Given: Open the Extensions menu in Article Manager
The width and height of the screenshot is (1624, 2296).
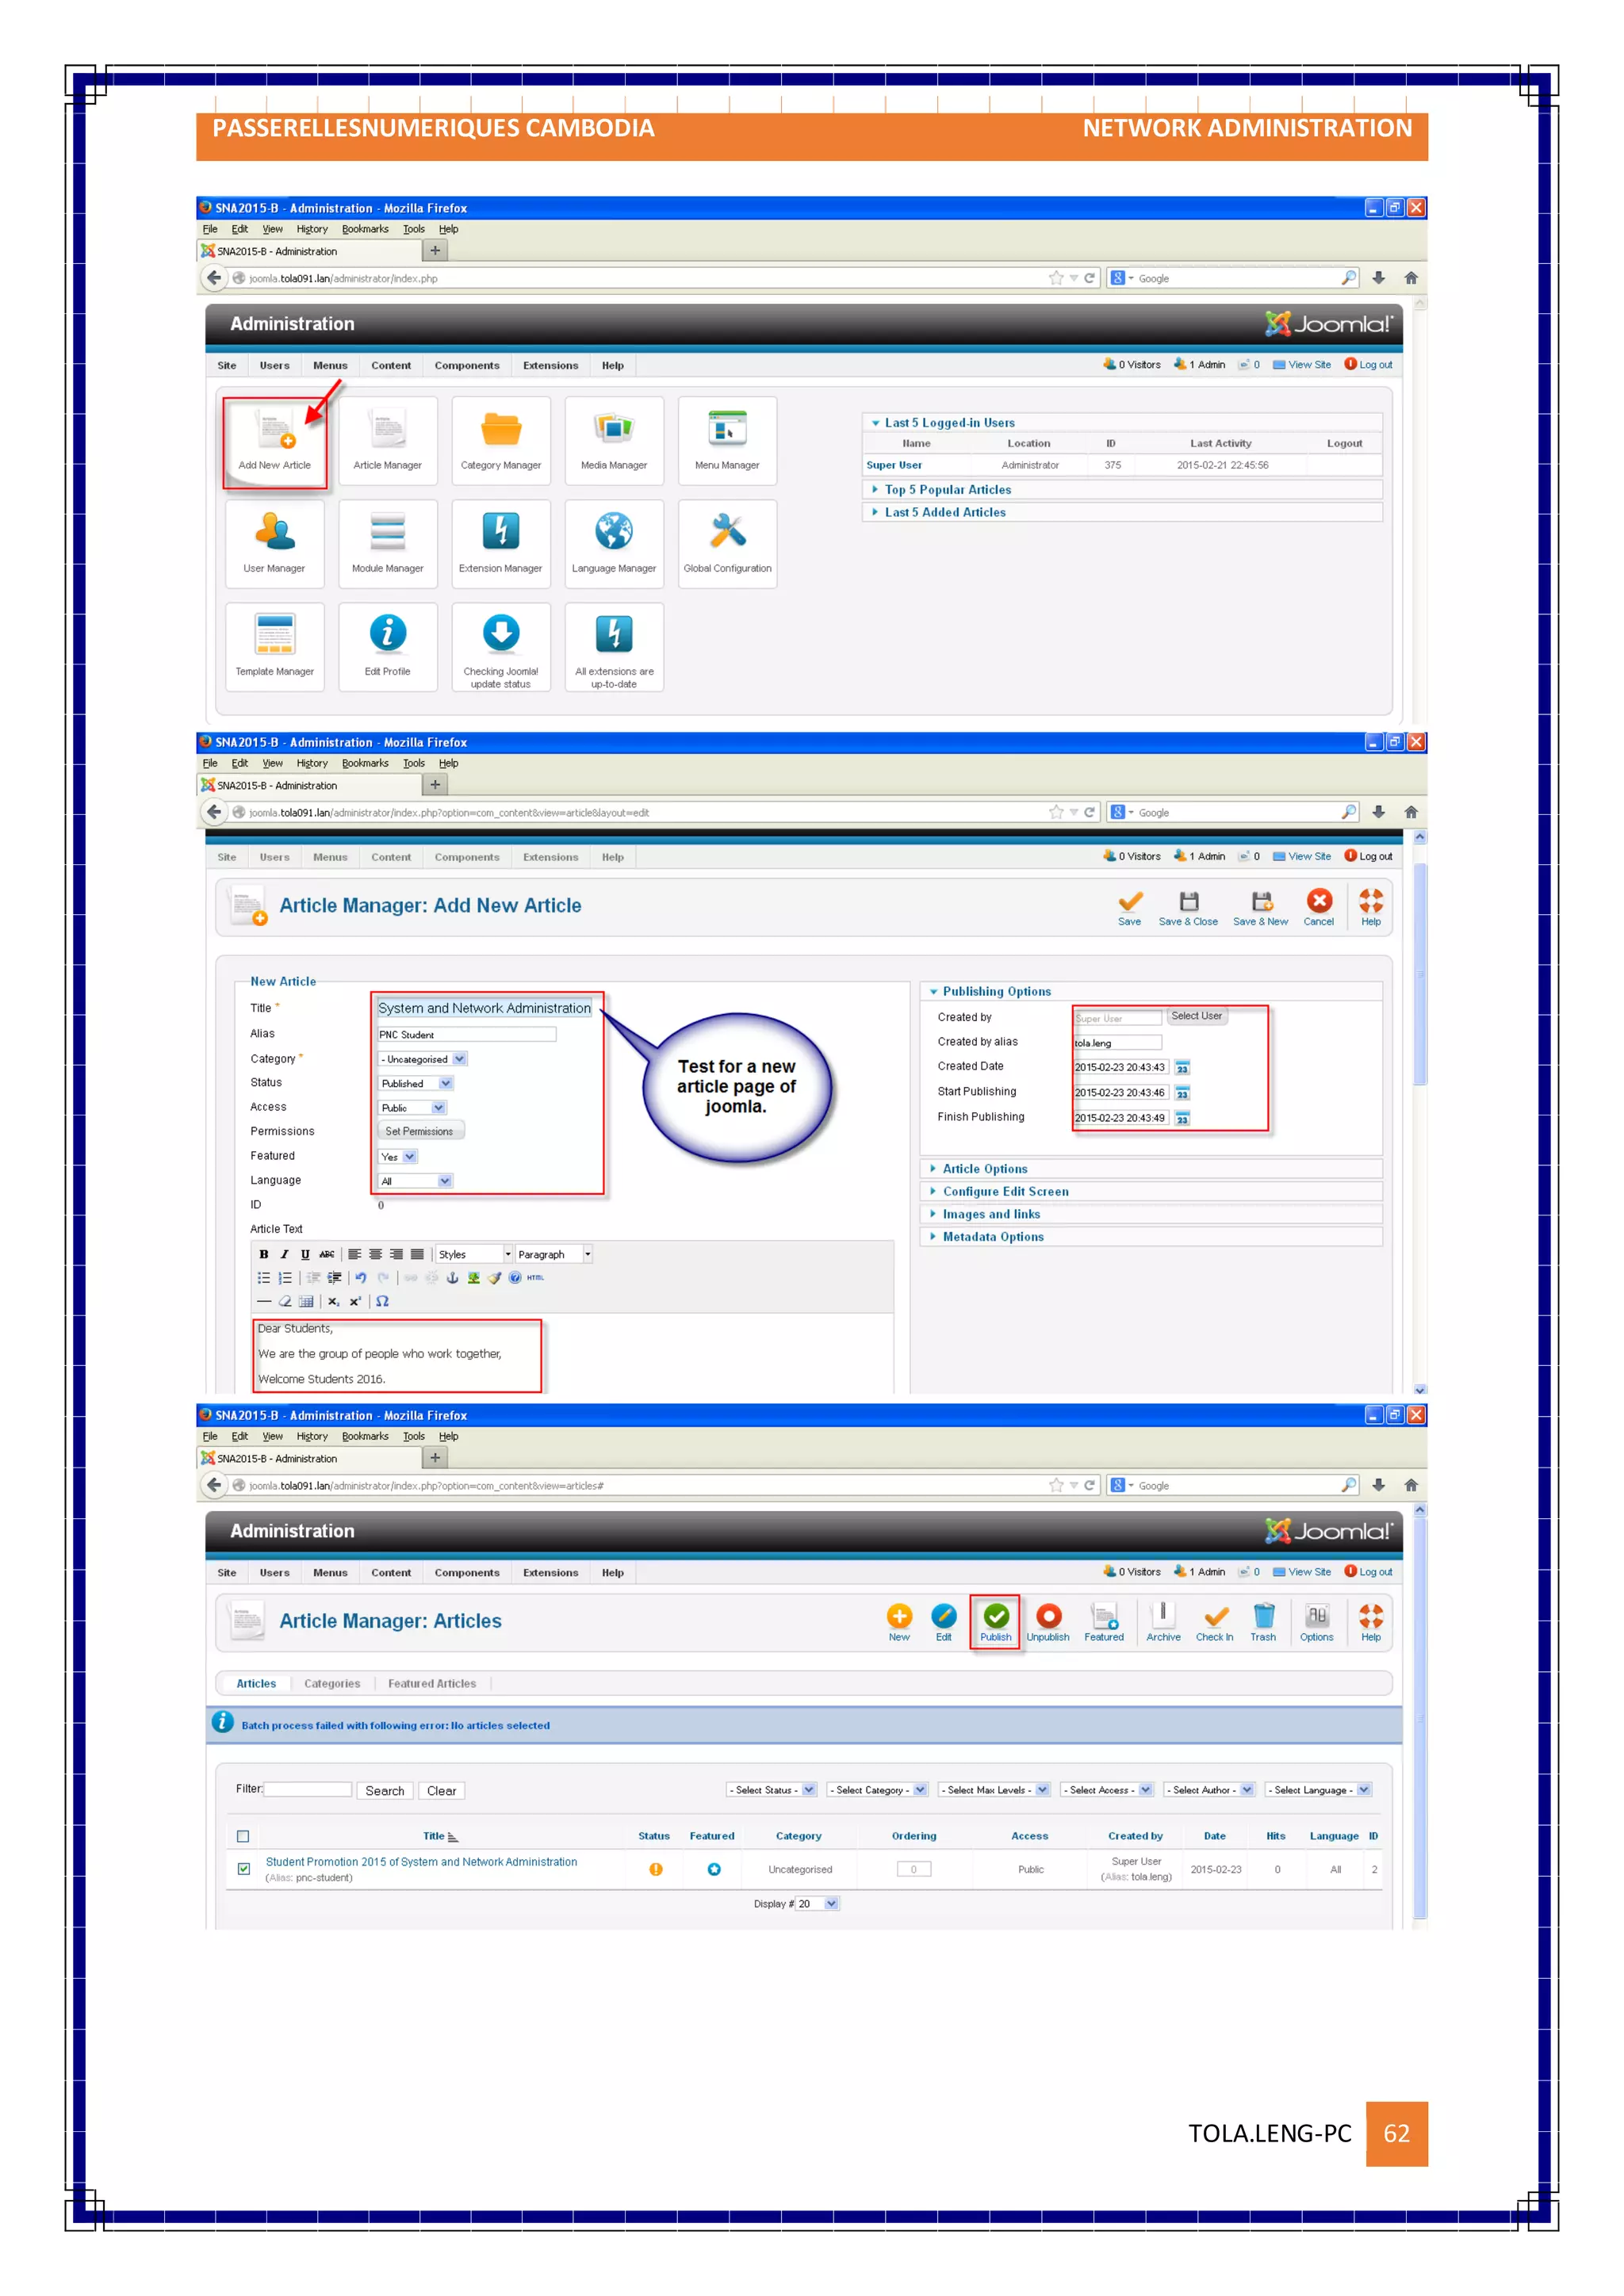Looking at the screenshot, I should [550, 1573].
